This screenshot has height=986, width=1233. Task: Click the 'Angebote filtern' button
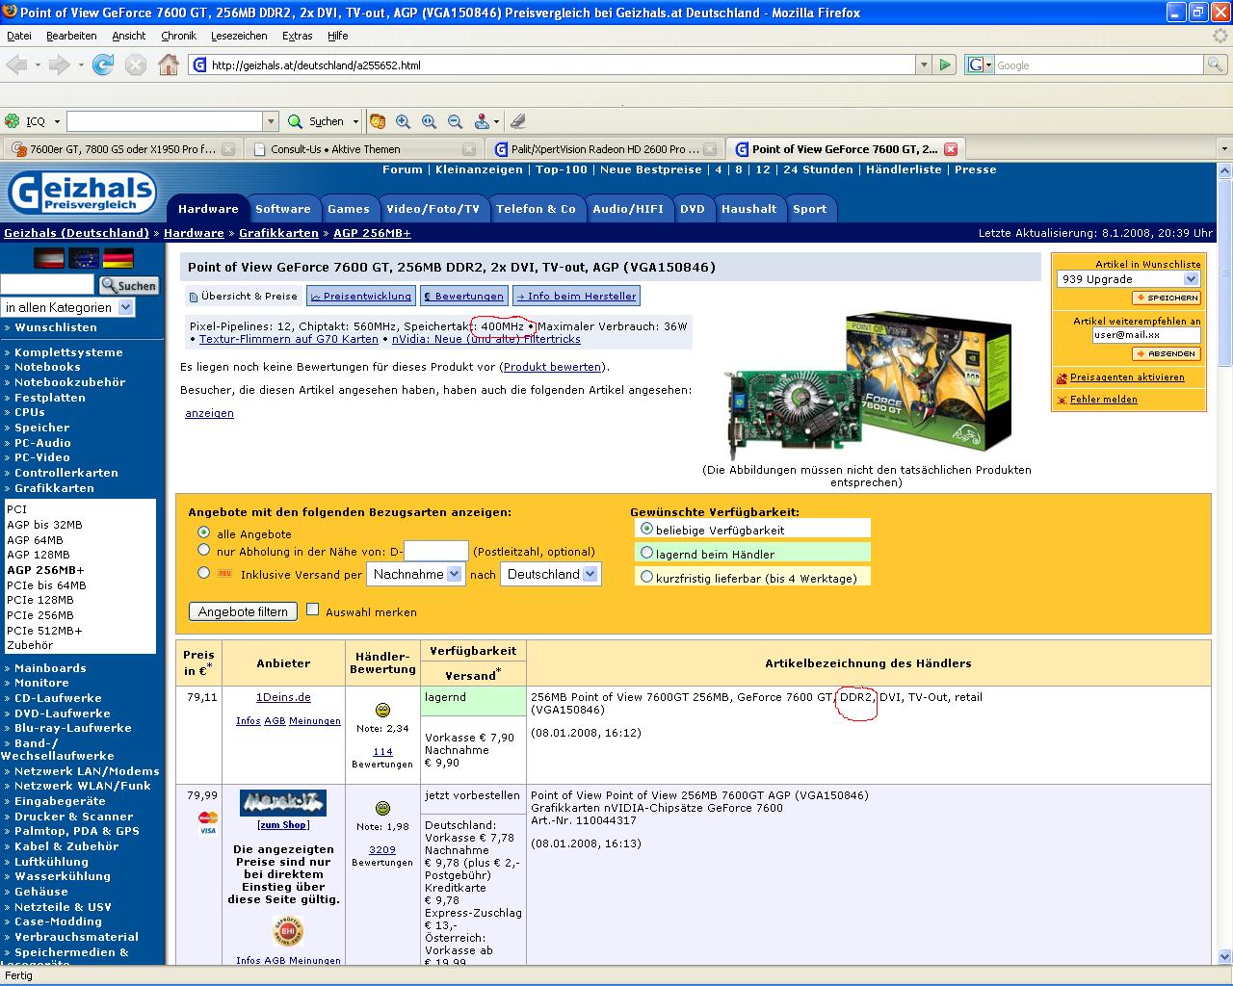click(244, 611)
